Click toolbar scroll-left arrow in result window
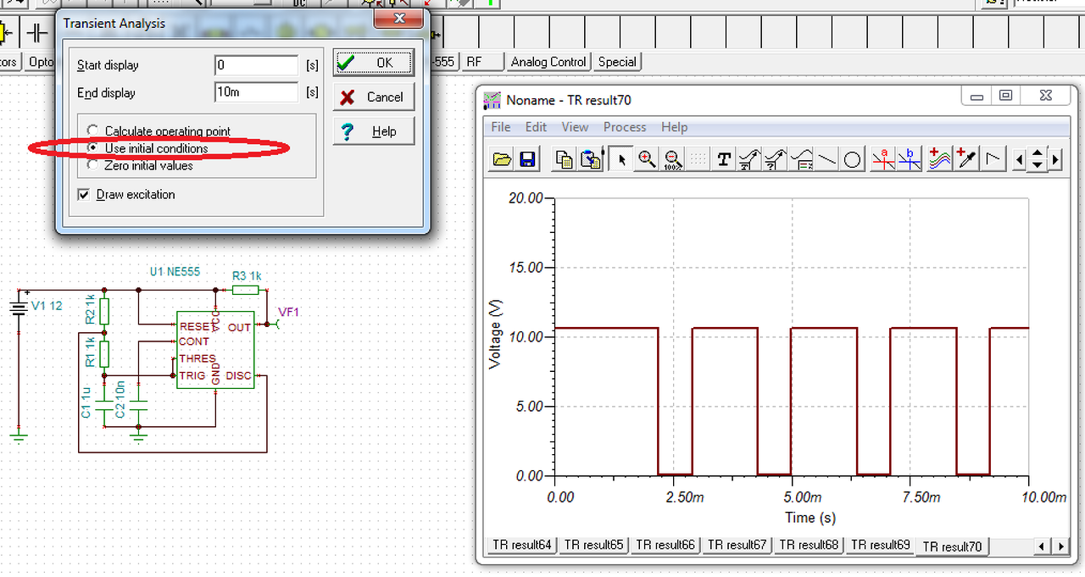 pos(1019,159)
